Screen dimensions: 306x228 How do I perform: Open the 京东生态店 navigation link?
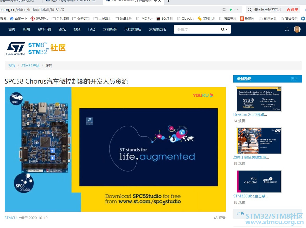pos(157,29)
